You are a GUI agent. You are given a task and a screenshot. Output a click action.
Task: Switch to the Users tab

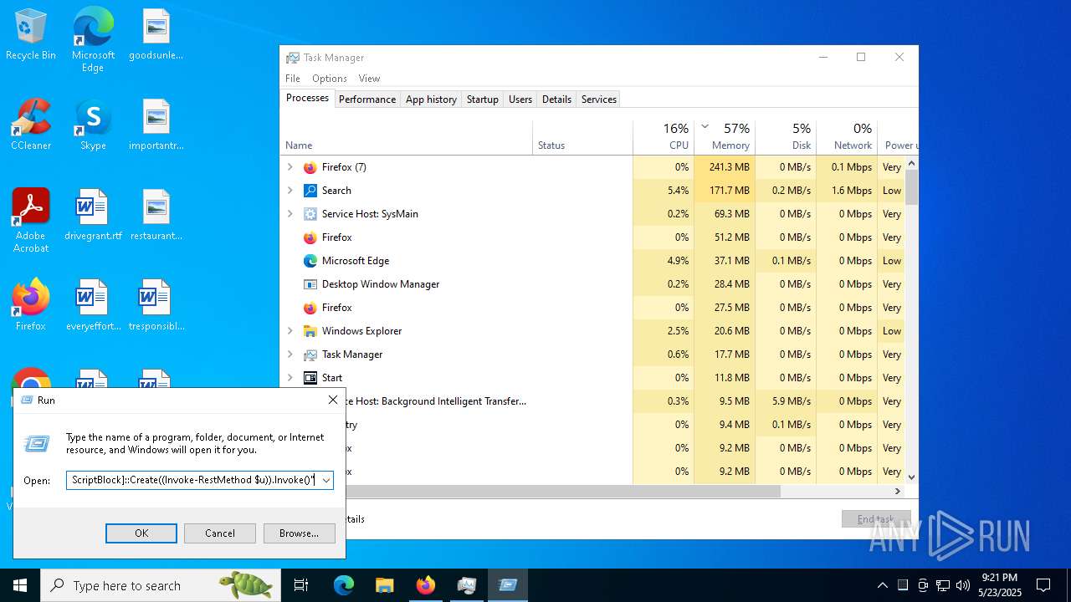pos(520,99)
